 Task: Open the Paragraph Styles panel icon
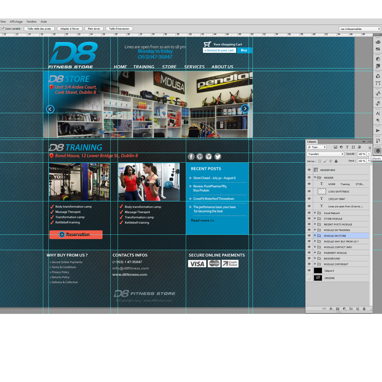(x=378, y=103)
